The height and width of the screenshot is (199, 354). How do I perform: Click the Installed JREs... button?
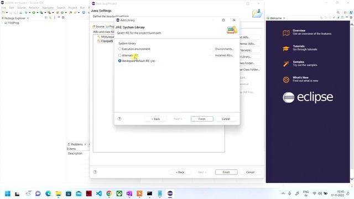point(223,55)
